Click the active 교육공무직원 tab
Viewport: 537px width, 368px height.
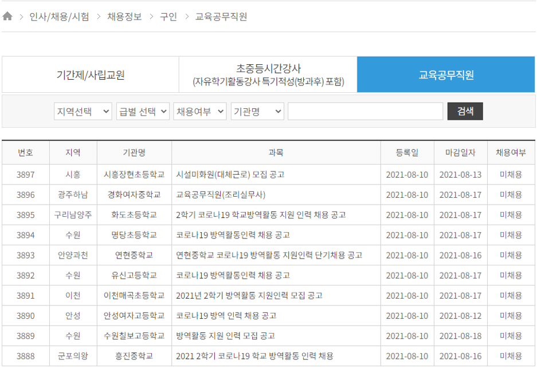(446, 75)
